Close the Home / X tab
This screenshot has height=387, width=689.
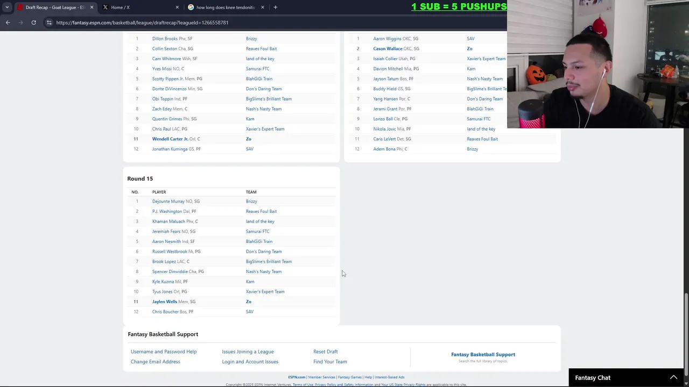point(177,8)
